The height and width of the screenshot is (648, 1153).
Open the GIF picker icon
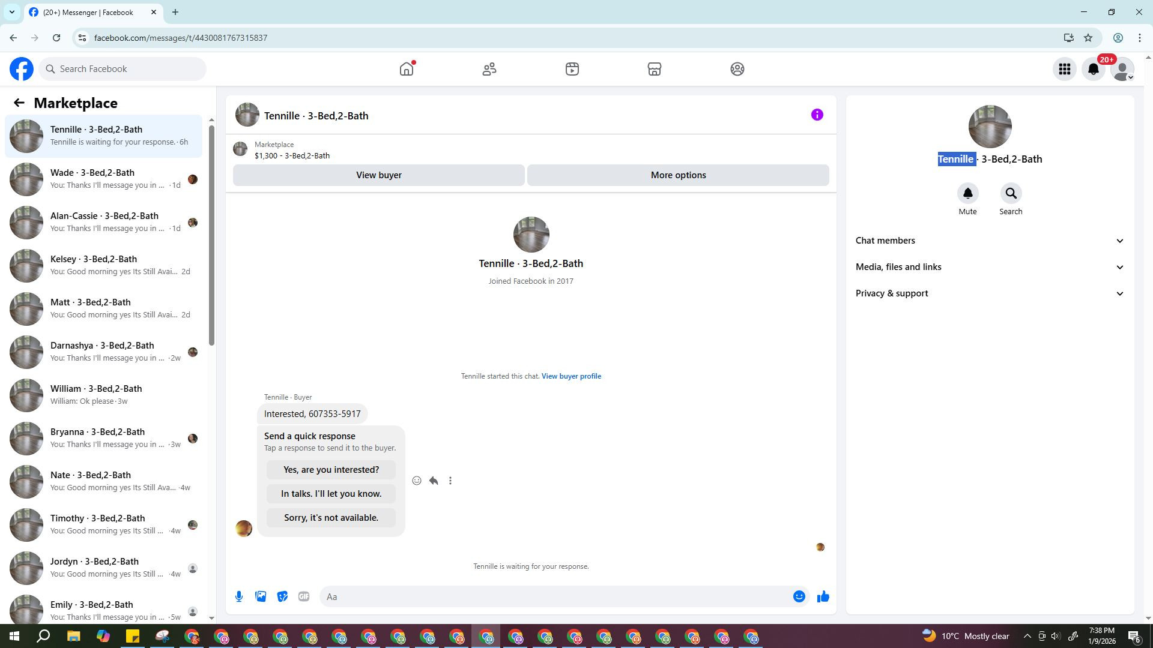304,596
